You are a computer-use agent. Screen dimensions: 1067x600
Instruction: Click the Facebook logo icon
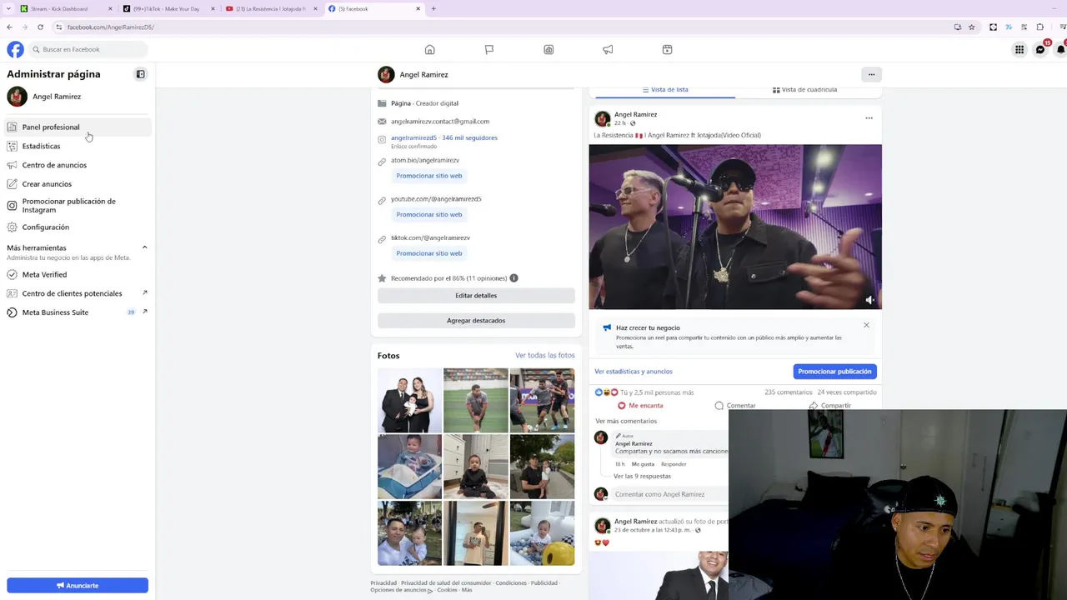(x=15, y=49)
